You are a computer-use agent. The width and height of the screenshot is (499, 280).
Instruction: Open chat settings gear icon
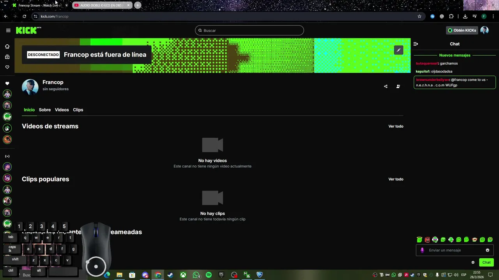pos(473,262)
